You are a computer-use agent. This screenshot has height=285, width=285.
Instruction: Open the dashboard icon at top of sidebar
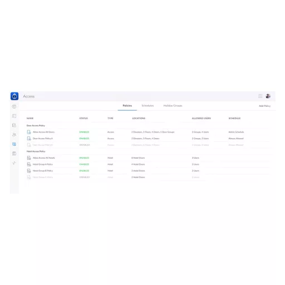14,106
